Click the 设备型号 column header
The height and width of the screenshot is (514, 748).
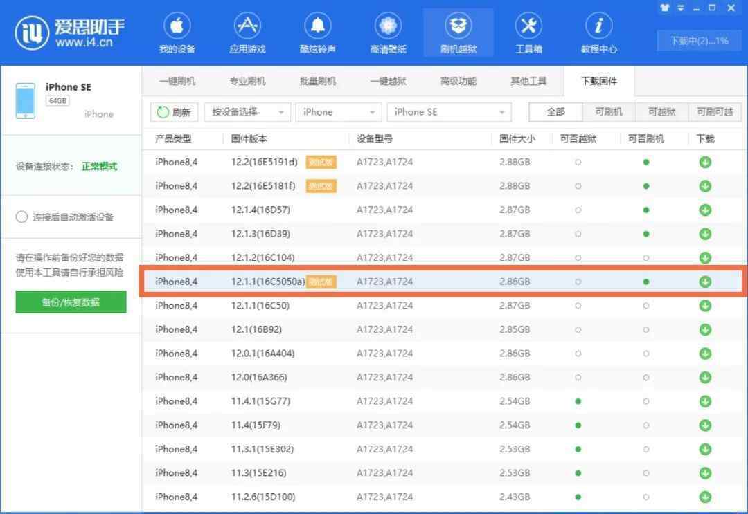click(x=375, y=138)
